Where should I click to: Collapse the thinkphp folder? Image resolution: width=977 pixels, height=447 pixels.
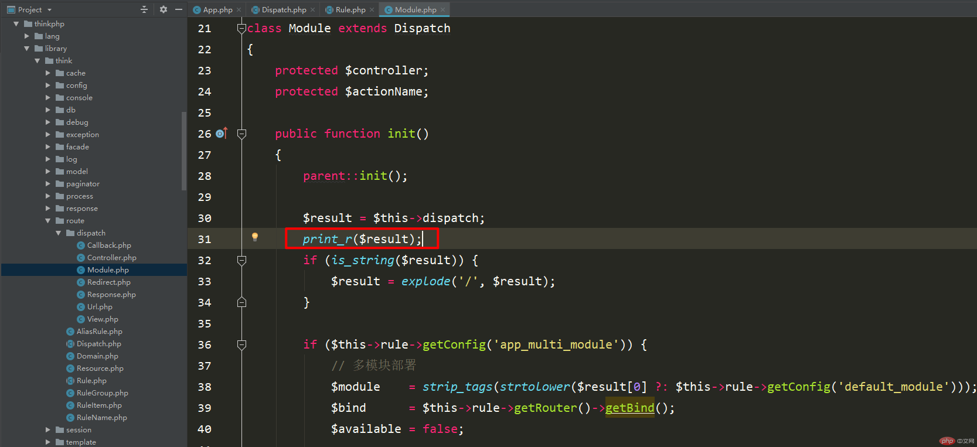[16, 24]
